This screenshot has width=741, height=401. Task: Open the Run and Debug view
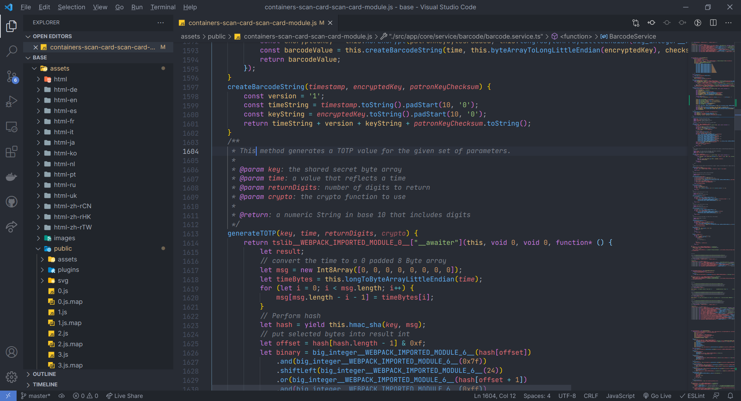pyautogui.click(x=12, y=102)
